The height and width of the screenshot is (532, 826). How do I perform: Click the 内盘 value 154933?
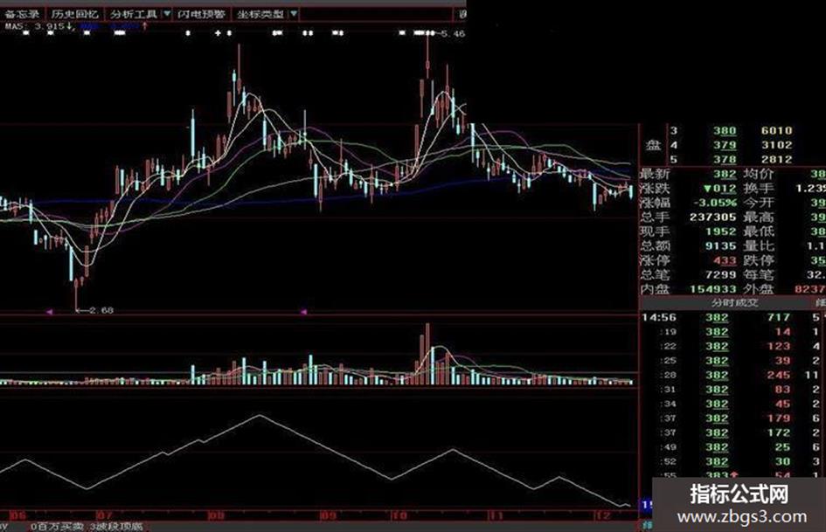(712, 289)
